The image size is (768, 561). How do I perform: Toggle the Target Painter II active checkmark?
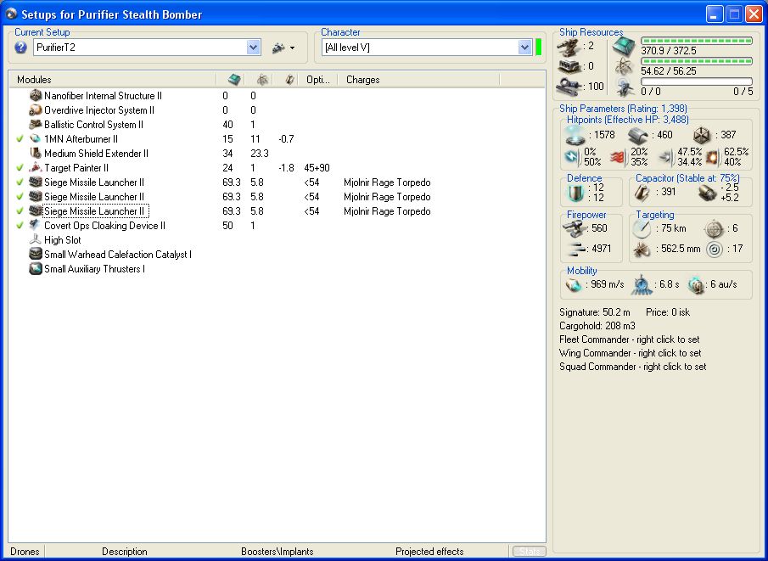coord(20,168)
